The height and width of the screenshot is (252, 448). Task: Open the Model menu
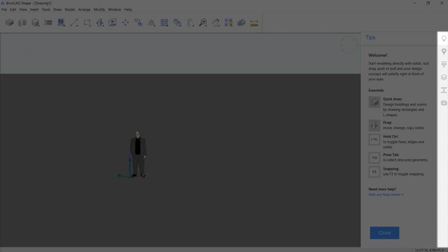(x=70, y=9)
